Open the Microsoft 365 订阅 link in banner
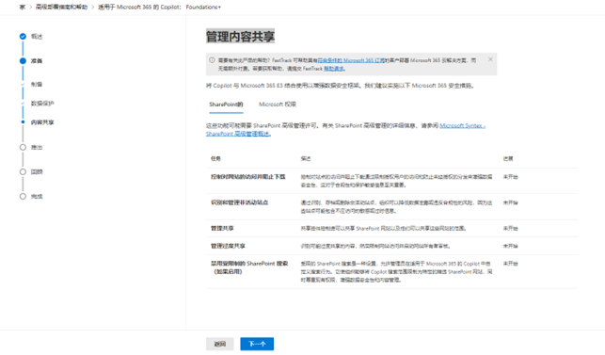The image size is (605, 355). click(x=351, y=60)
